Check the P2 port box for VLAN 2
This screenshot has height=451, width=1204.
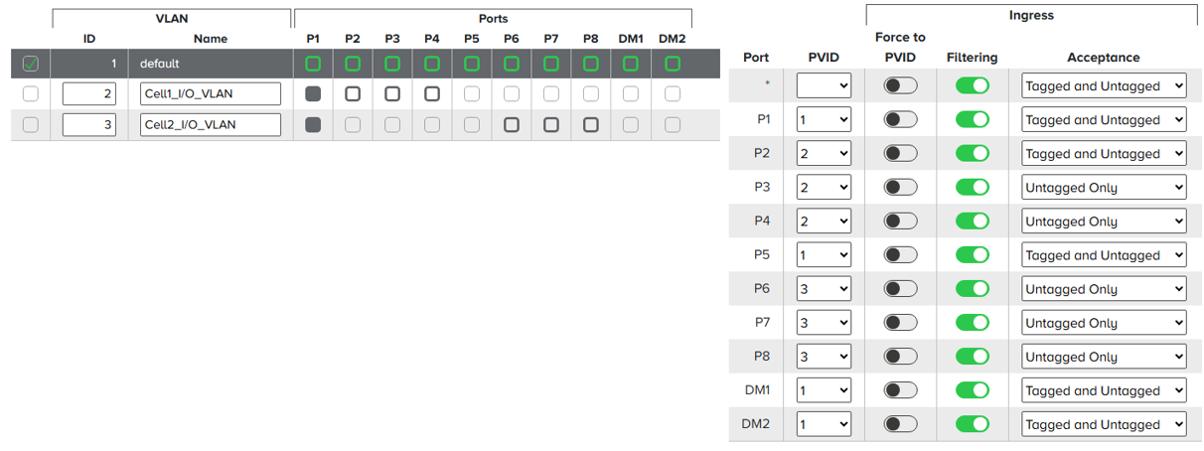(x=353, y=94)
